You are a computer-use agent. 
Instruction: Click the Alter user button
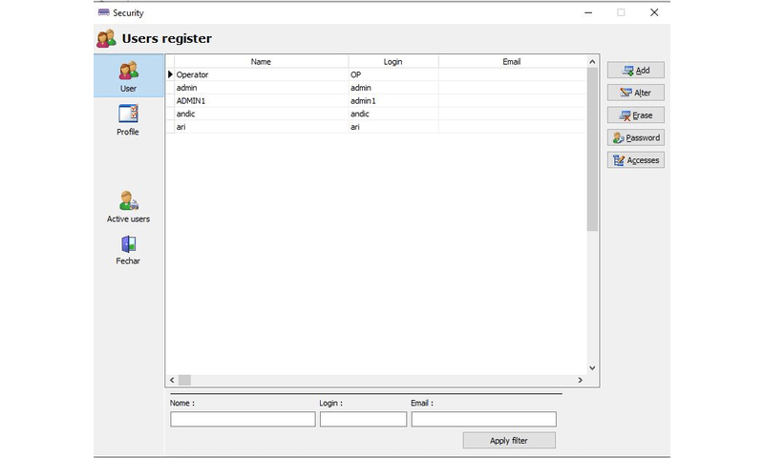635,93
